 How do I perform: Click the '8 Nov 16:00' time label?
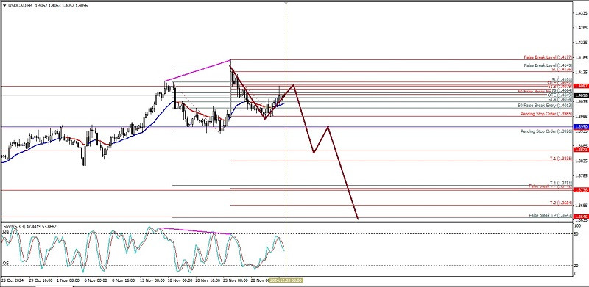coord(124,280)
